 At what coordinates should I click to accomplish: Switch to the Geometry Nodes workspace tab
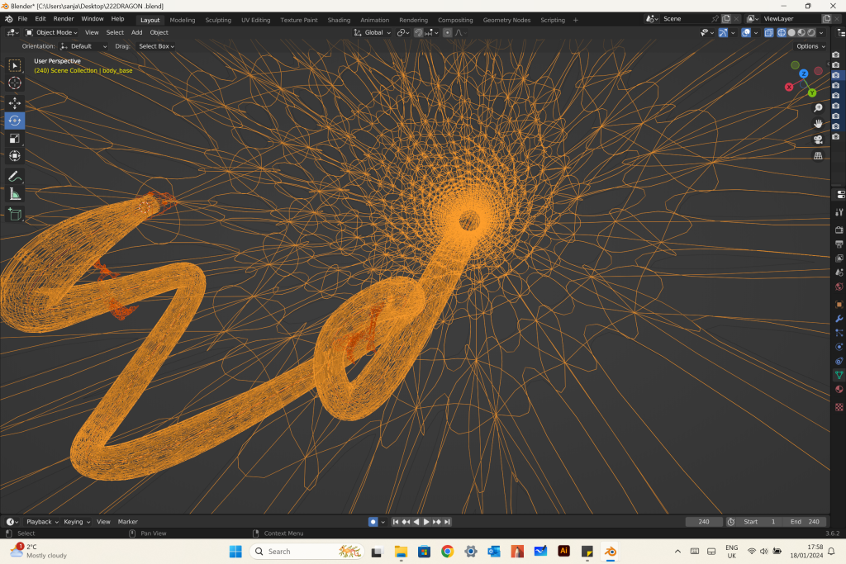tap(506, 20)
